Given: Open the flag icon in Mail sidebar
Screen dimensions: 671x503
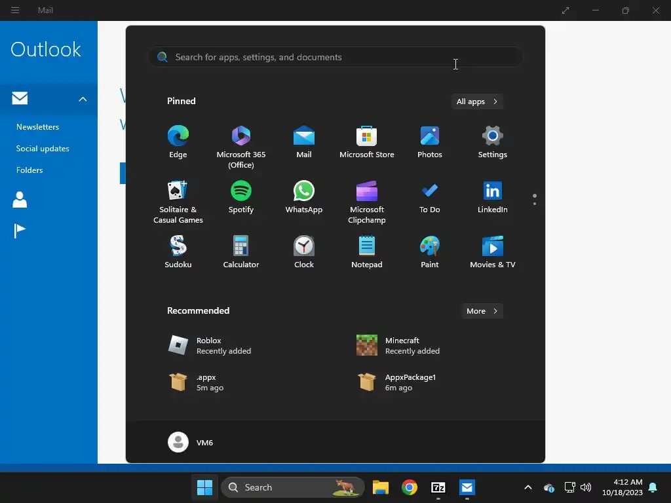Looking at the screenshot, I should [20, 231].
